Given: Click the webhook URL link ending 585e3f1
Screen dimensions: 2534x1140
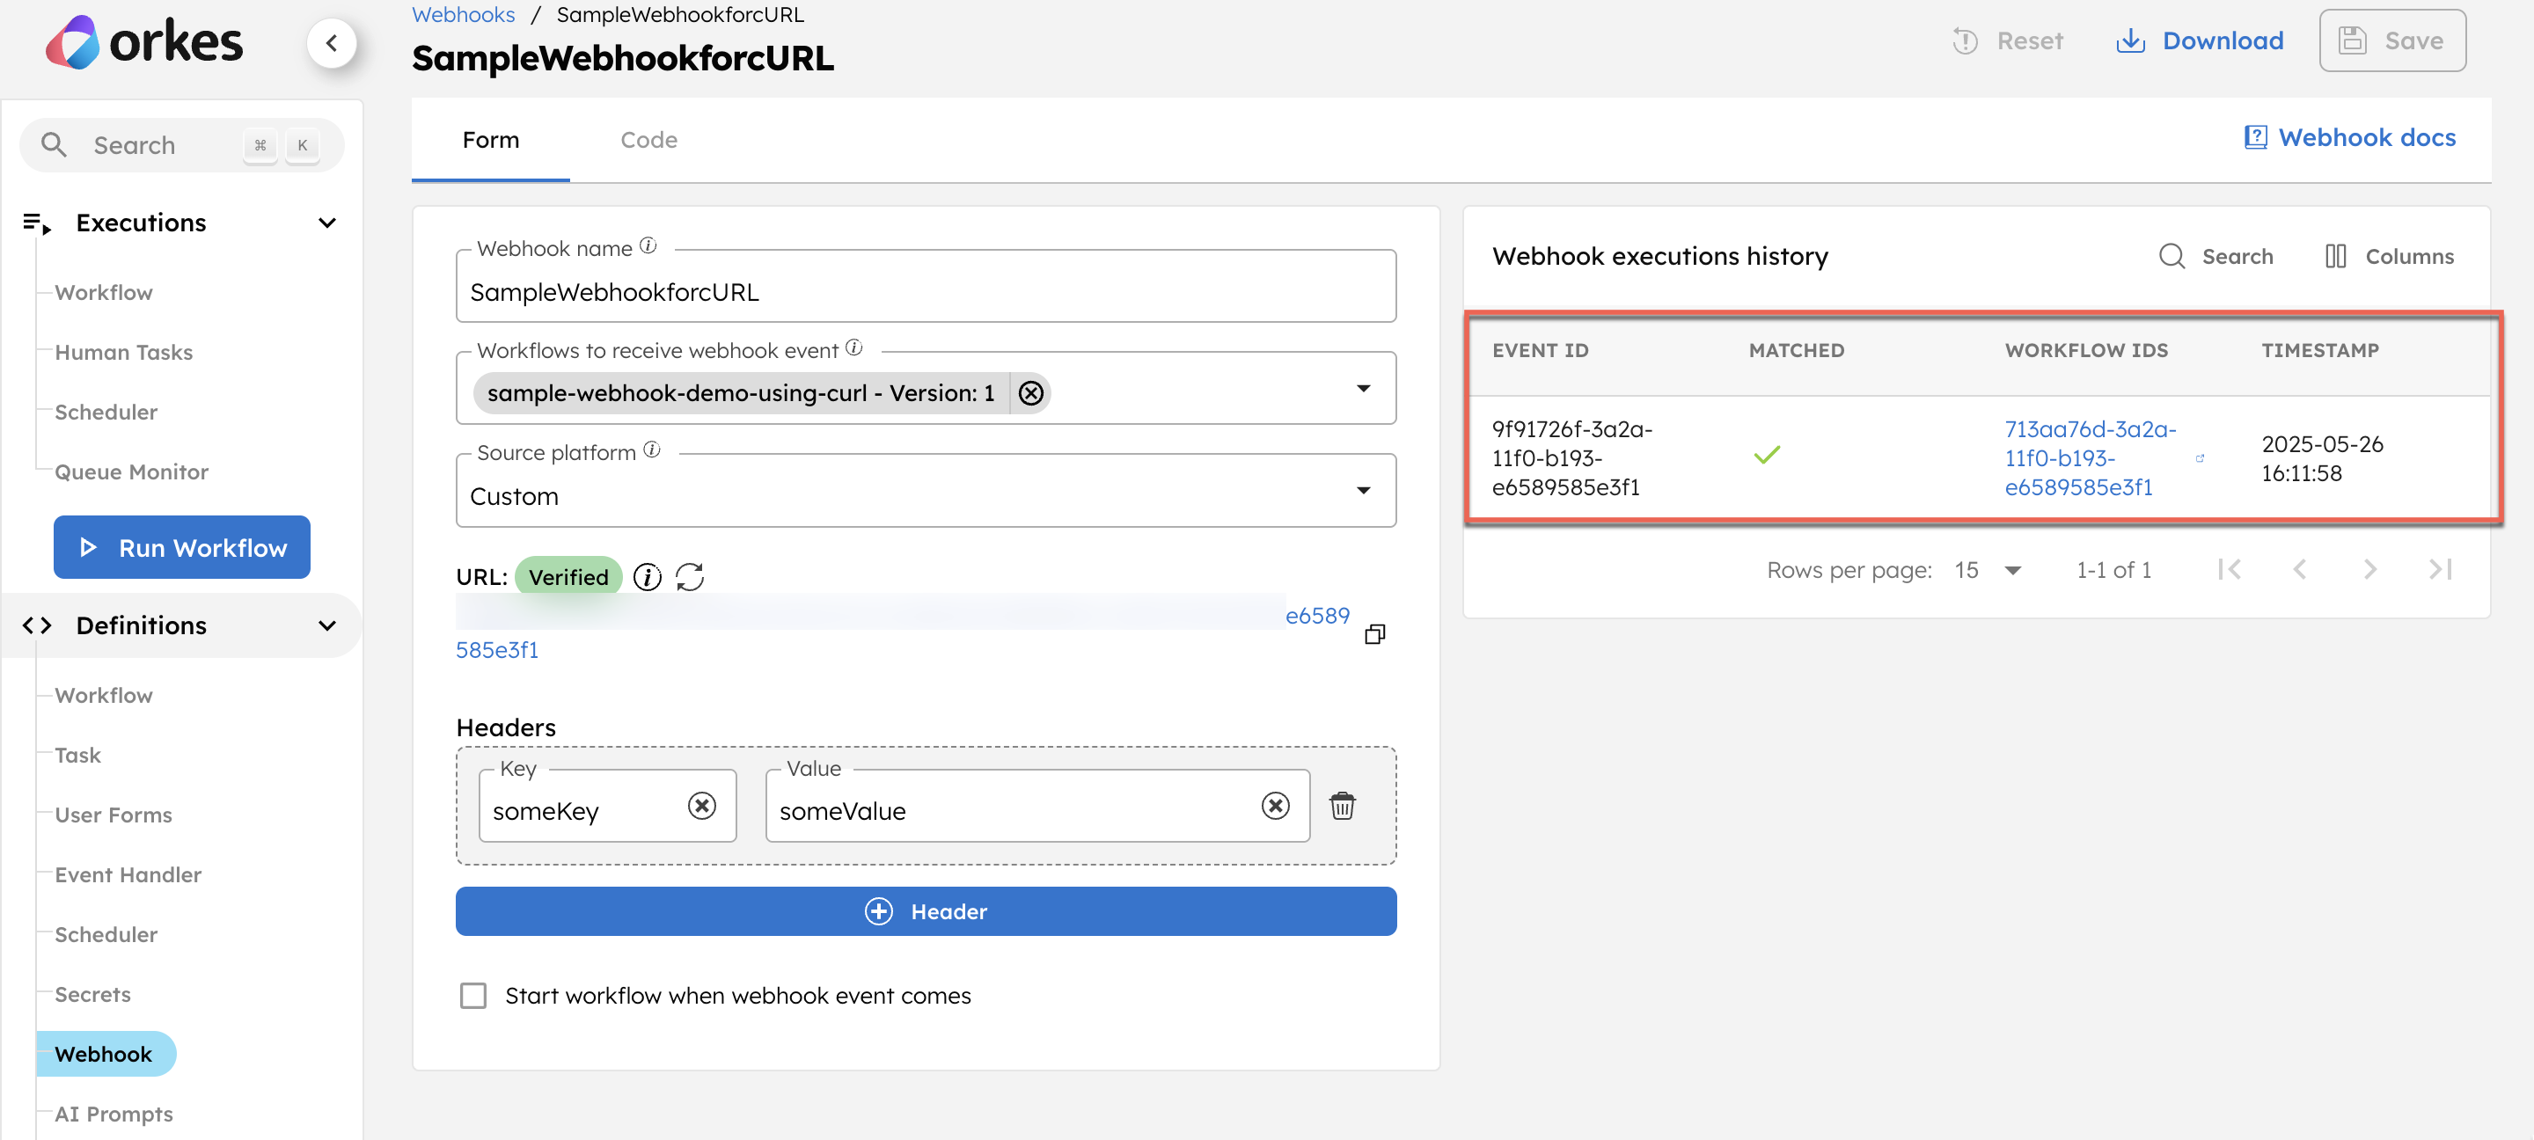Looking at the screenshot, I should point(497,651).
